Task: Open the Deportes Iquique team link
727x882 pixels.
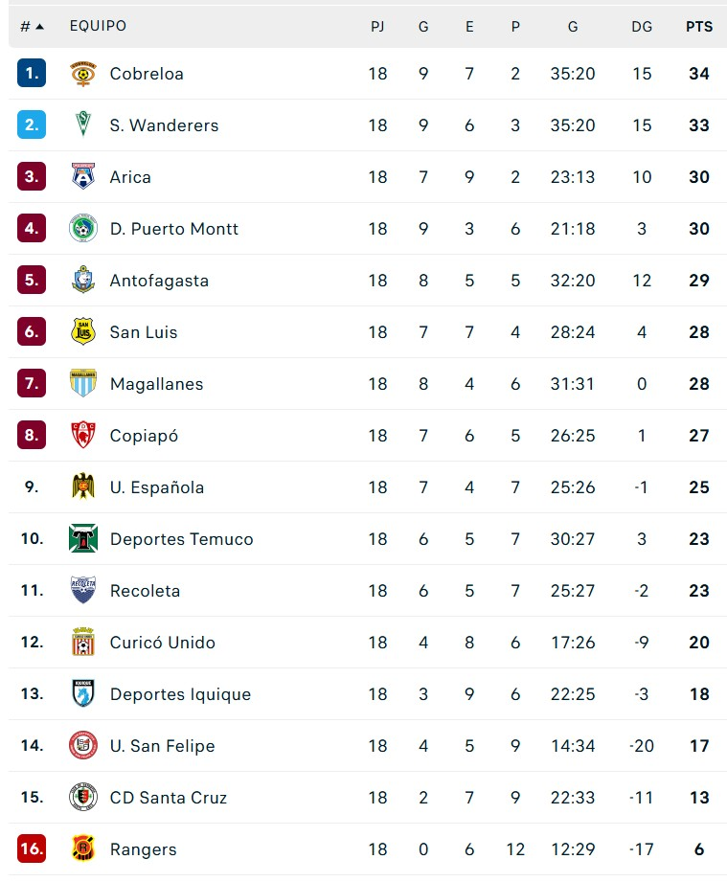Action: click(x=181, y=694)
